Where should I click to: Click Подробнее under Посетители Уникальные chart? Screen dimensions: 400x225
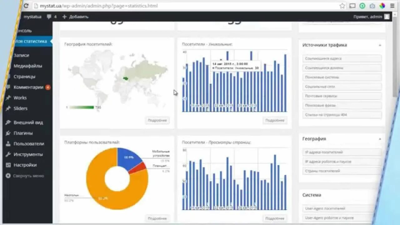click(x=275, y=120)
